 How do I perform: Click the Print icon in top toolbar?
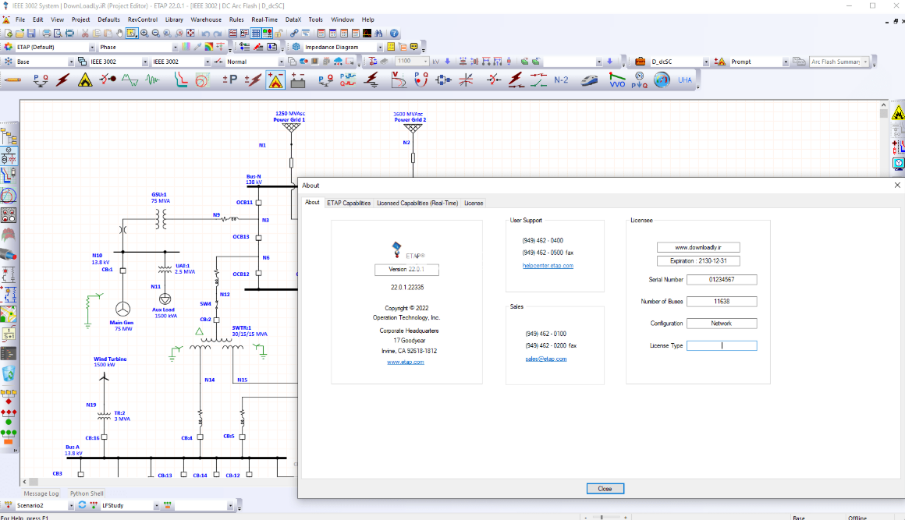pyautogui.click(x=46, y=34)
